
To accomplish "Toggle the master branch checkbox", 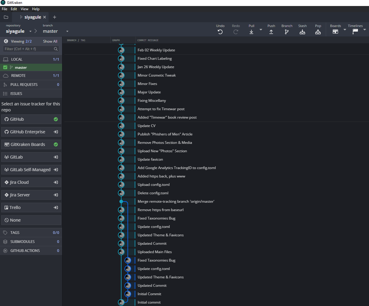I will [5, 67].
